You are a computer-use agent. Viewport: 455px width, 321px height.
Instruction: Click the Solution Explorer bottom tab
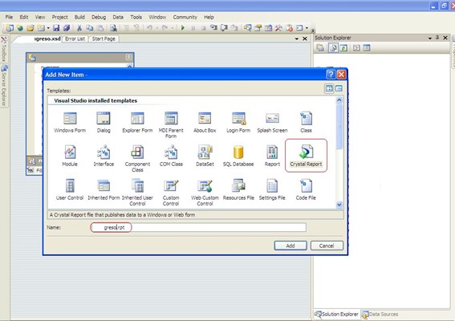tap(337, 314)
